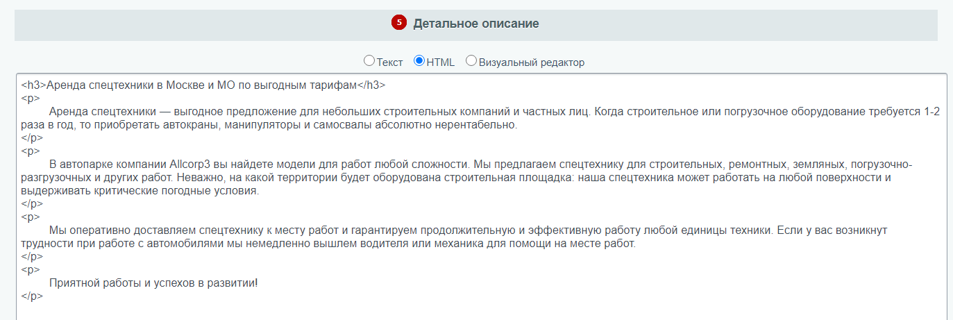
Task: Click the Текст label text
Action: pos(389,62)
